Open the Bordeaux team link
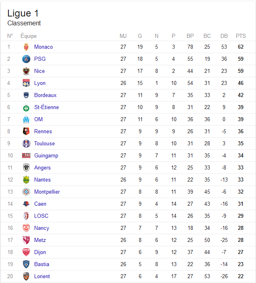 46,95
